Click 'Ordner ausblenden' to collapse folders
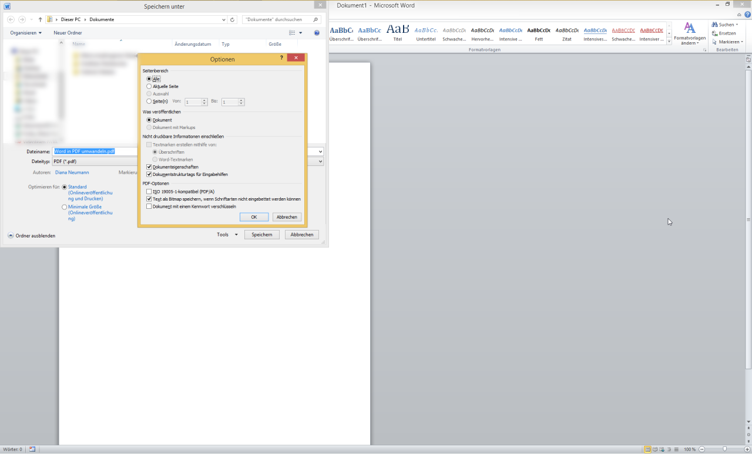752x454 pixels. click(32, 236)
